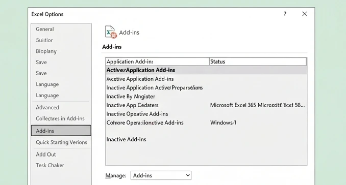Select the Suiitior sidebar category

pyautogui.click(x=44, y=40)
